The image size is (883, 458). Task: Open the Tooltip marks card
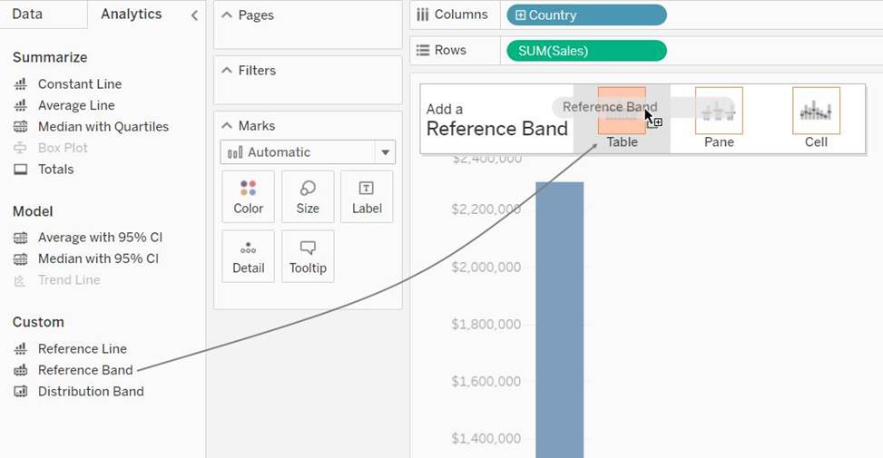pyautogui.click(x=308, y=257)
